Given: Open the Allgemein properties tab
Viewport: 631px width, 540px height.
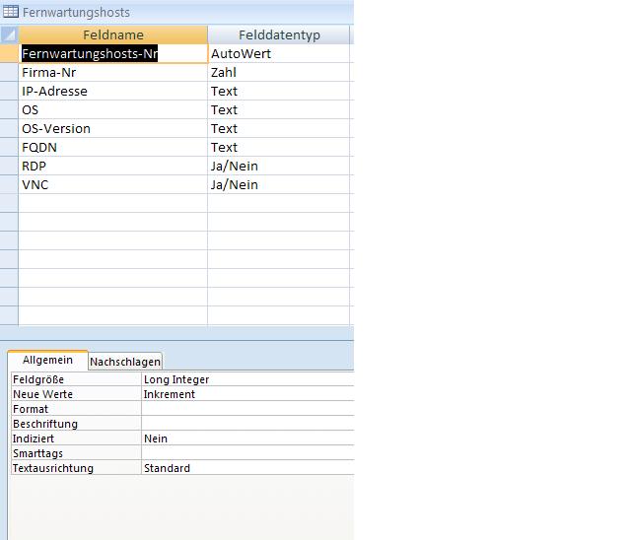Looking at the screenshot, I should (47, 360).
